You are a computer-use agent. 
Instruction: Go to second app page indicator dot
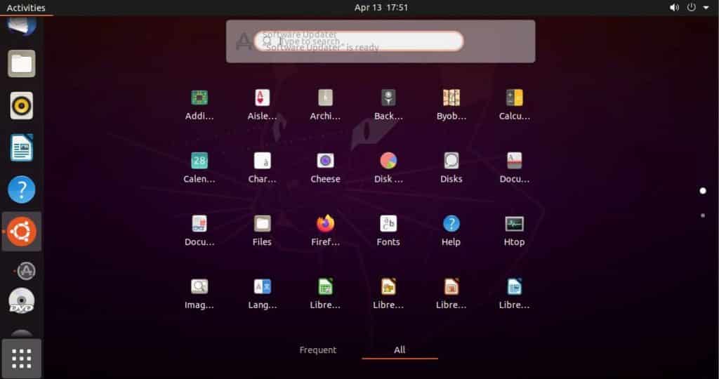702,215
